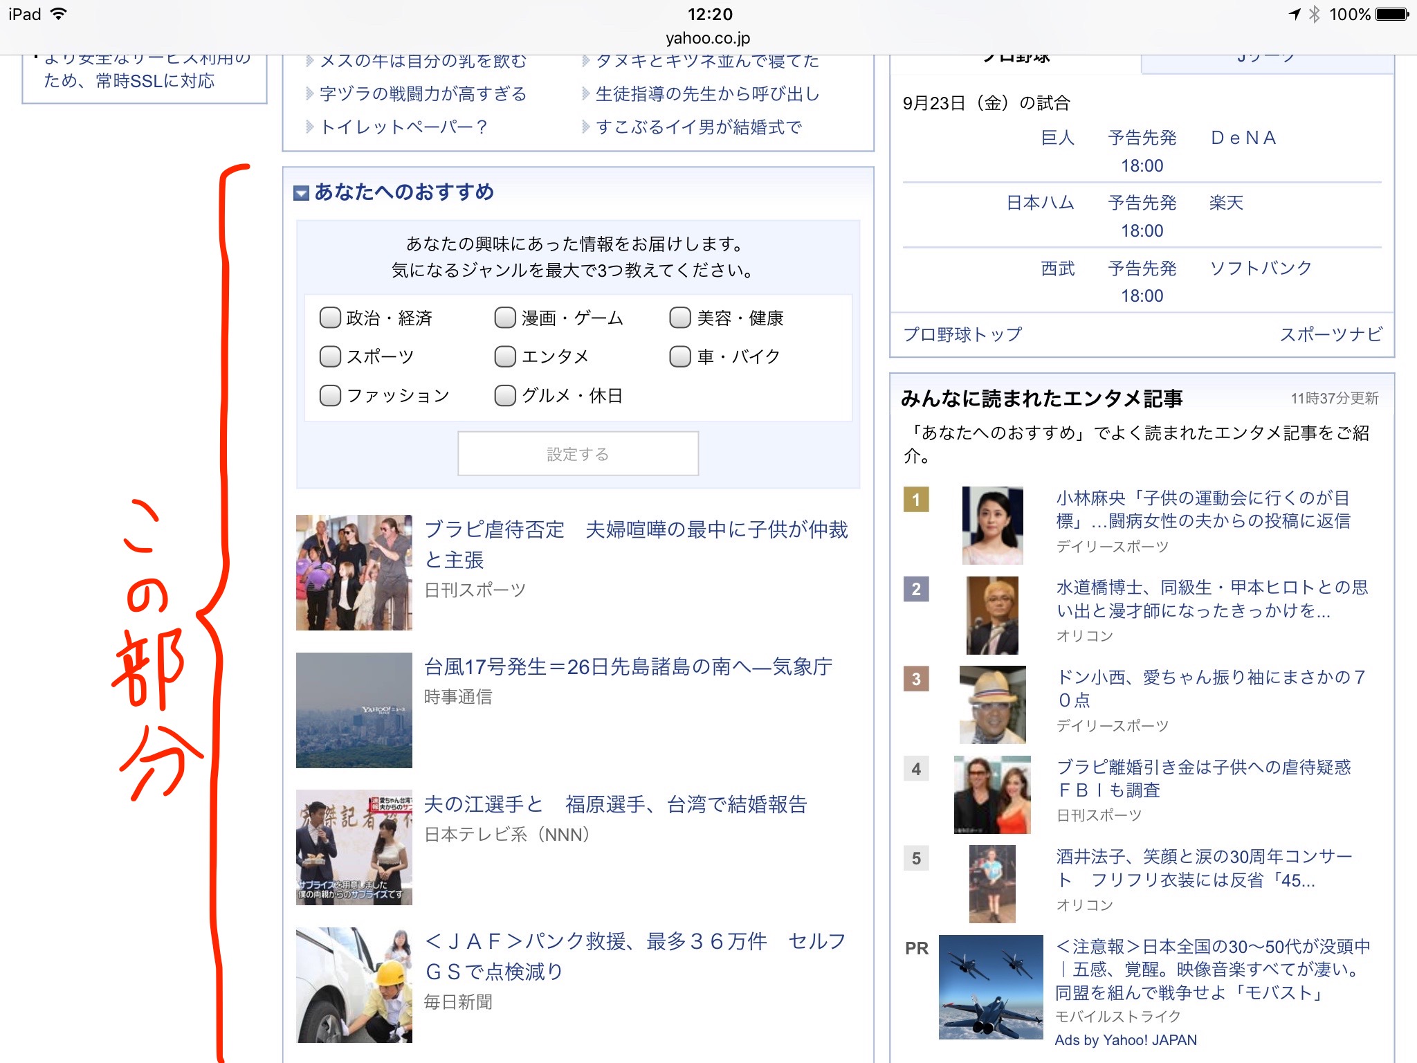Open the ブラピ虐待否定 article thumbnail

coord(354,572)
